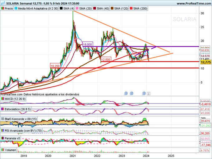The height and width of the screenshot is (159, 212).
Task: Click the 'Datos históricos ajustados a los dividendos' note
Action: (51, 94)
